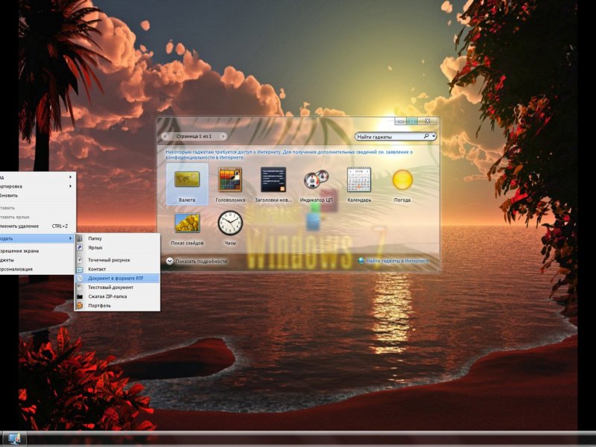Click the magnifier icon in gadget search

click(426, 136)
